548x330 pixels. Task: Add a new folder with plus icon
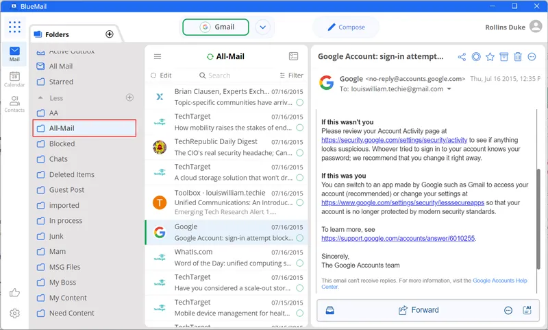point(110,34)
